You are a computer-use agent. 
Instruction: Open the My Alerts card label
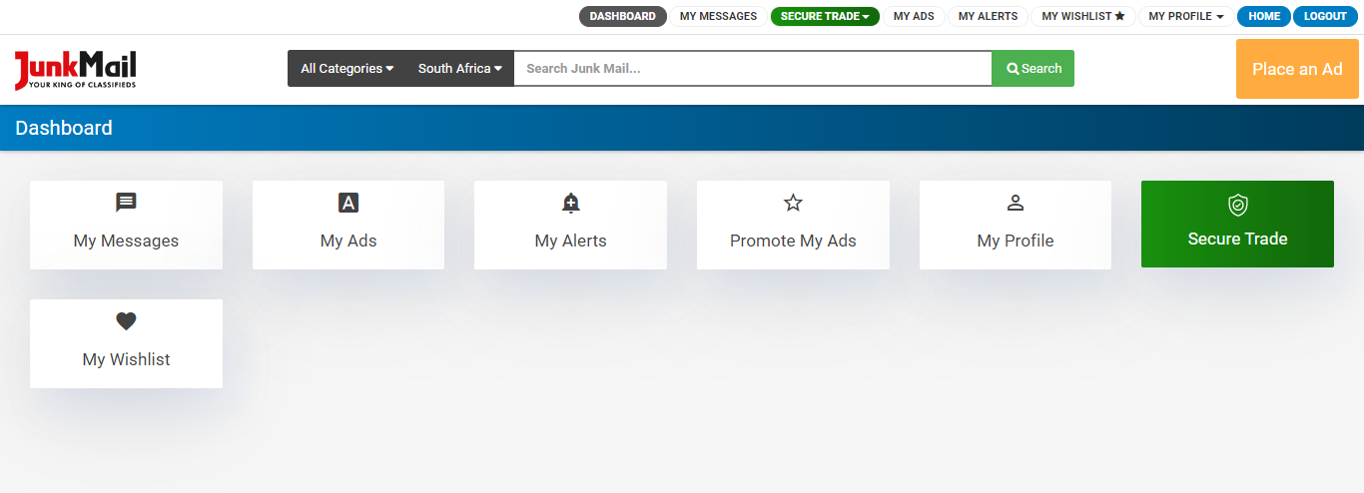(x=571, y=241)
